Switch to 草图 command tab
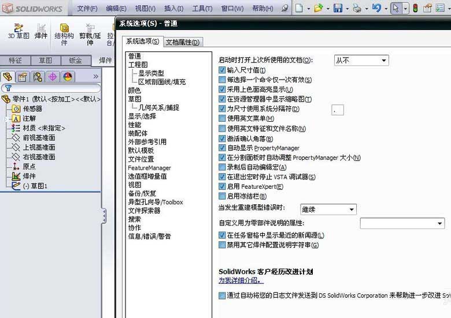The width and height of the screenshot is (451, 318). [46, 61]
